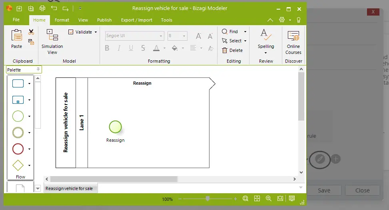Click the Redo arrow icon
Viewport: 389px width, 210px height.
pos(66,9)
